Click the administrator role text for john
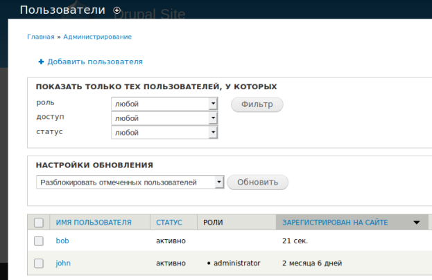Screen dimensions: 432x280 coord(237,263)
